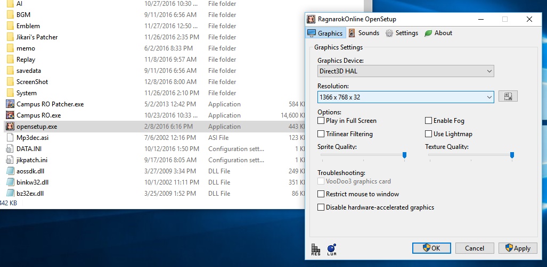Click the Apply button

(518, 248)
